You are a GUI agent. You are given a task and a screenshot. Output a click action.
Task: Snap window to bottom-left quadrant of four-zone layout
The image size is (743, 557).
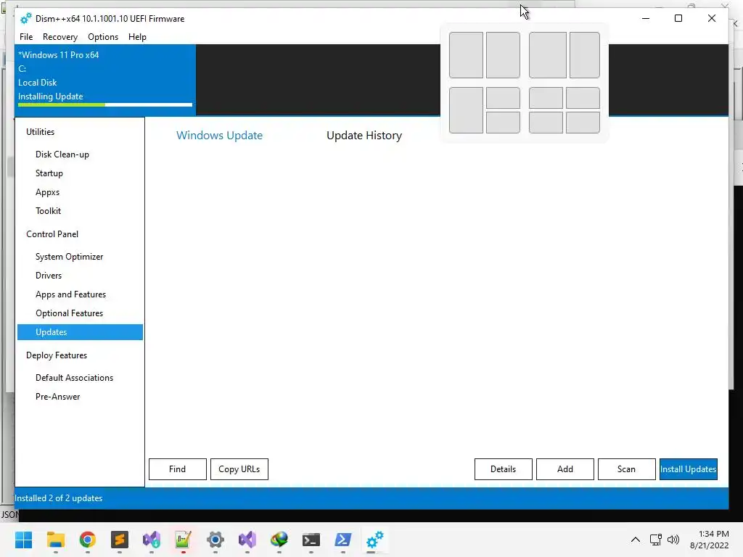(546, 122)
